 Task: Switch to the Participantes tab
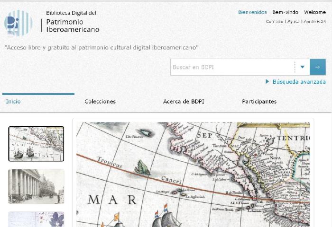pyautogui.click(x=259, y=102)
